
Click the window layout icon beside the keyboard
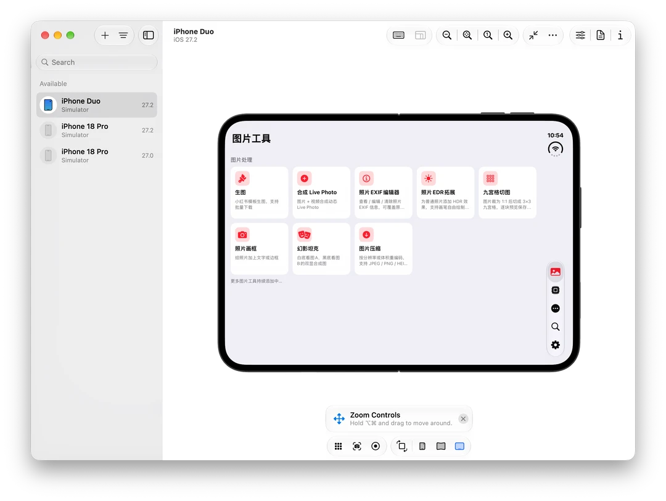[x=420, y=35]
